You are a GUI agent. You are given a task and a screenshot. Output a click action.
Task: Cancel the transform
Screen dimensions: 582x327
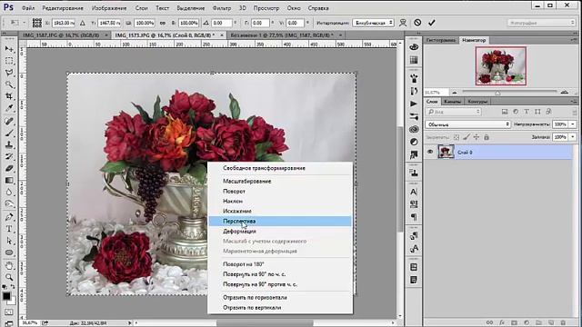tap(417, 23)
